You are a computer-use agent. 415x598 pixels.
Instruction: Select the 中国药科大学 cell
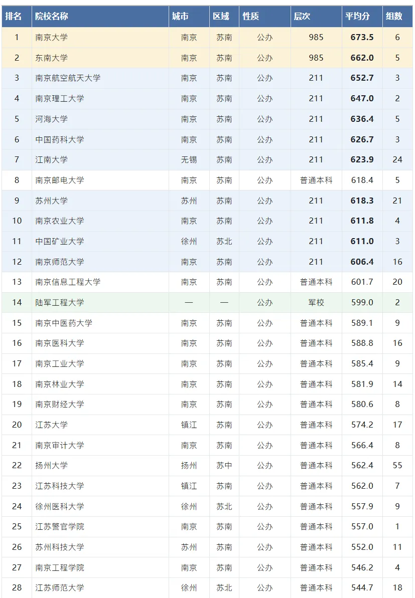click(100, 139)
